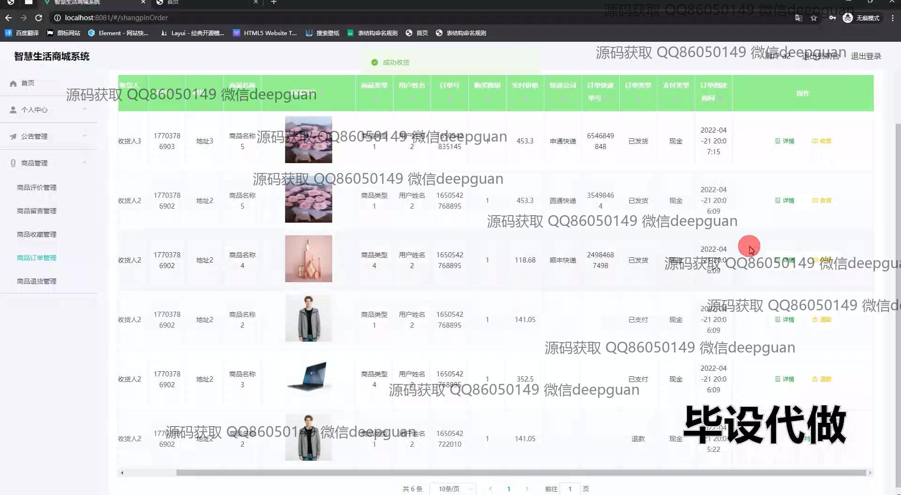Expand the 公告管理 sidebar menu
Image resolution: width=901 pixels, height=495 pixels.
pos(49,136)
